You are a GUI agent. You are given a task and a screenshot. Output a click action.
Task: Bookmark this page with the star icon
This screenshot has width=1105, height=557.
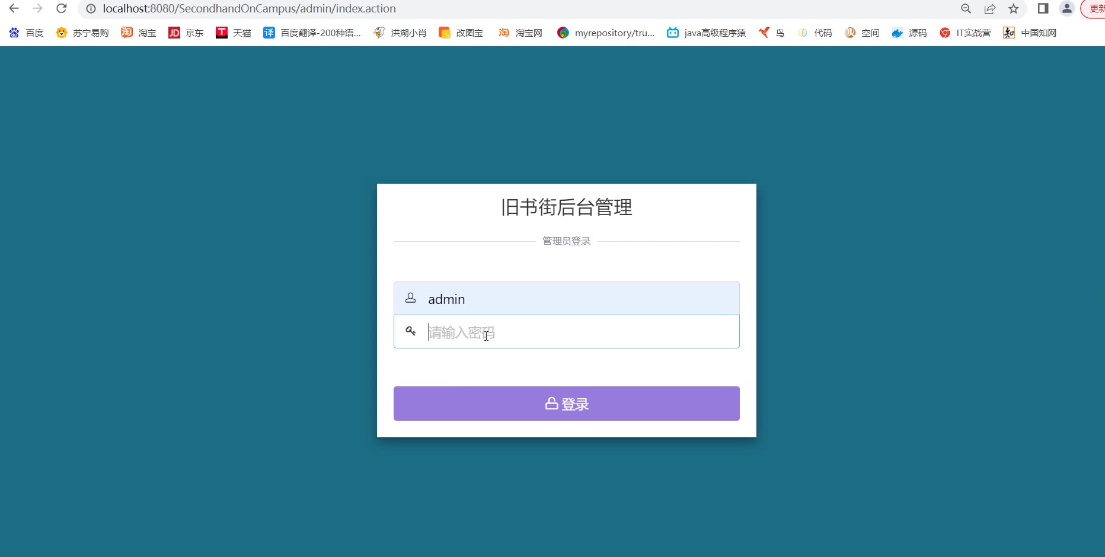pos(1014,9)
